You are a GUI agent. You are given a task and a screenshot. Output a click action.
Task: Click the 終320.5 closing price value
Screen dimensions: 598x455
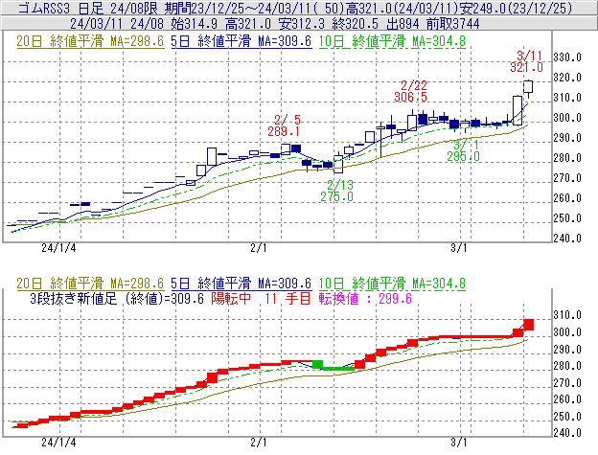coord(356,24)
